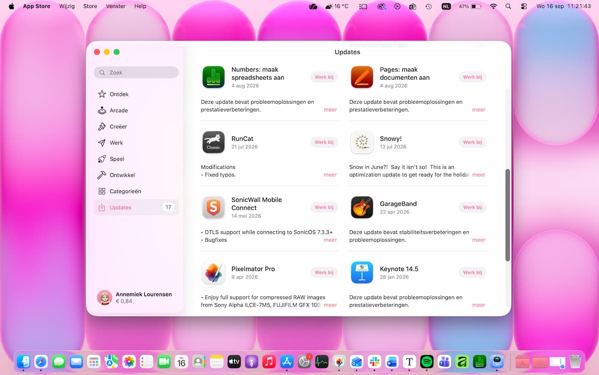Open Trash in the Dock

(575, 362)
